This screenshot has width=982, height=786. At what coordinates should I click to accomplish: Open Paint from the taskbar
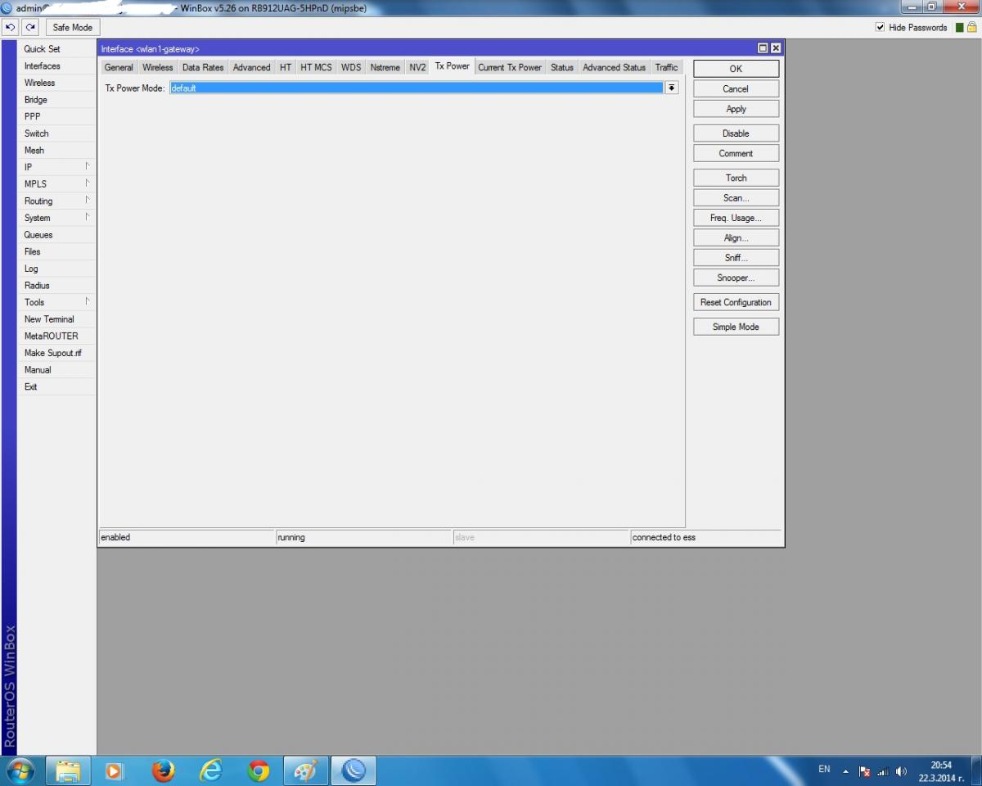[x=305, y=770]
